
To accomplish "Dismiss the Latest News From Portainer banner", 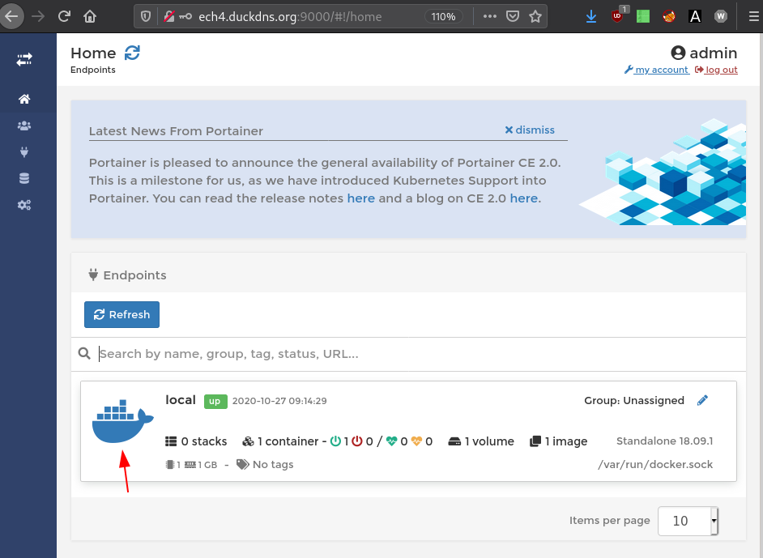I will pos(530,130).
